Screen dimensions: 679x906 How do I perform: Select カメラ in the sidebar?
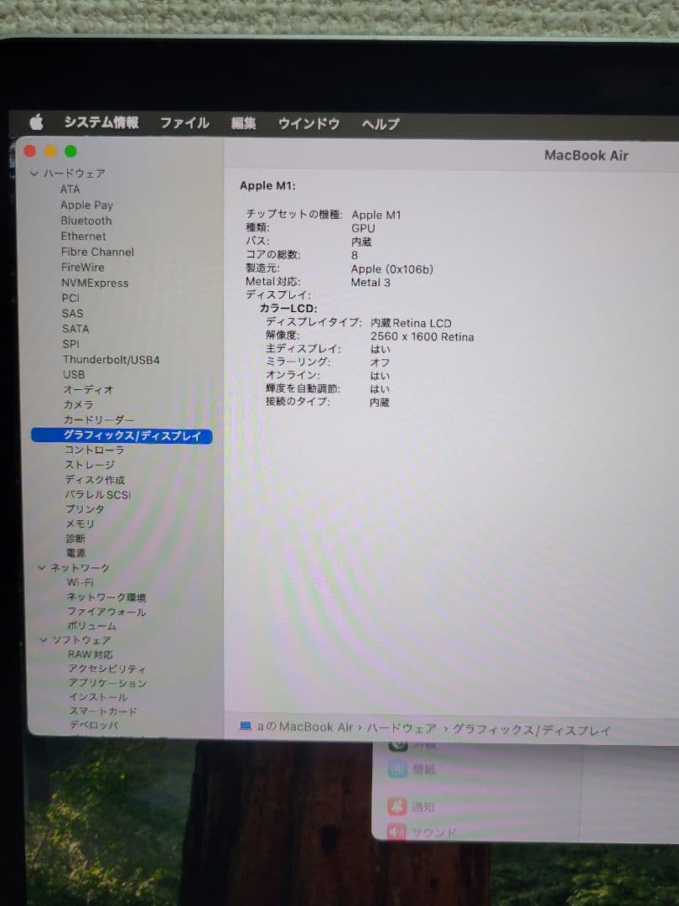tap(78, 404)
